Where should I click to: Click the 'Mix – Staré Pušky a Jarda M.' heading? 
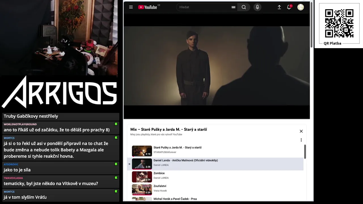coord(168,129)
